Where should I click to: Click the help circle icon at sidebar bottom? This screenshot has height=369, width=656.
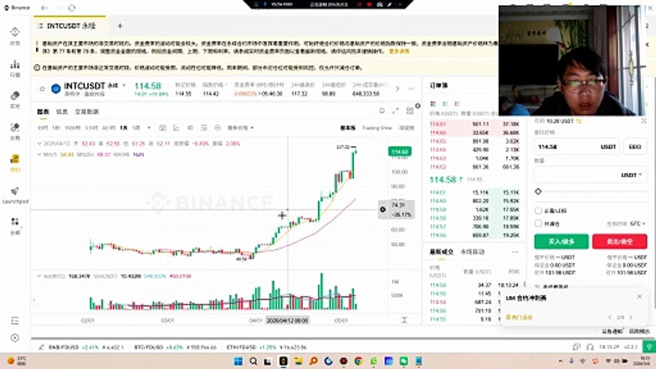[15, 338]
